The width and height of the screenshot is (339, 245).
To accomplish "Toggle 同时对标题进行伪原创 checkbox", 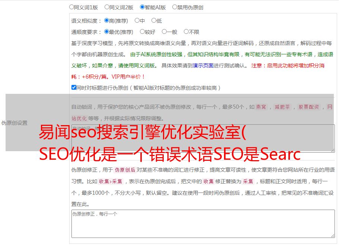I will (x=74, y=87).
